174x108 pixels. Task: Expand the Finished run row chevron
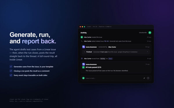147,52
